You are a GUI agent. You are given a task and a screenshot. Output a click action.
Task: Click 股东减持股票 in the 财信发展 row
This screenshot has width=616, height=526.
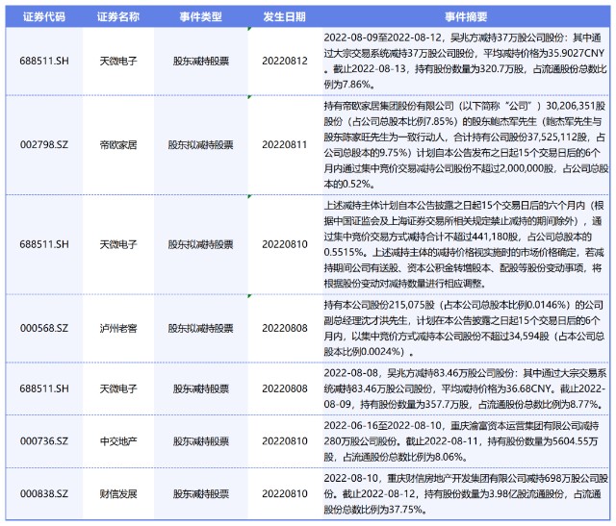click(201, 494)
